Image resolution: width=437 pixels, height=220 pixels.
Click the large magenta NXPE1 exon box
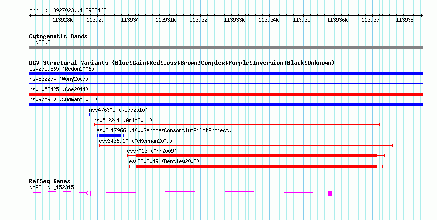coord(330,193)
